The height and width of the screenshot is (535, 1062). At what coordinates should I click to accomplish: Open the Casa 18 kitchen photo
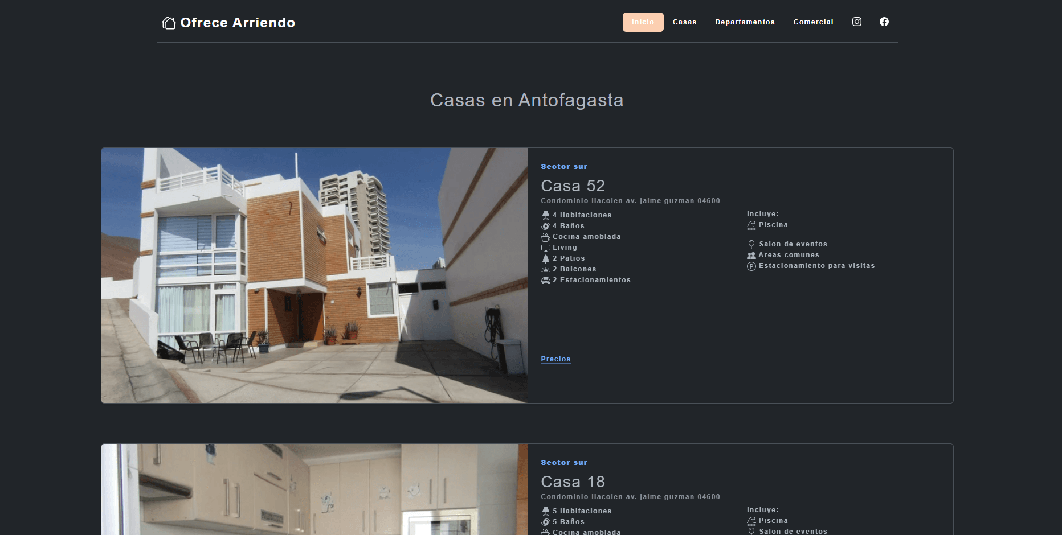[314, 489]
